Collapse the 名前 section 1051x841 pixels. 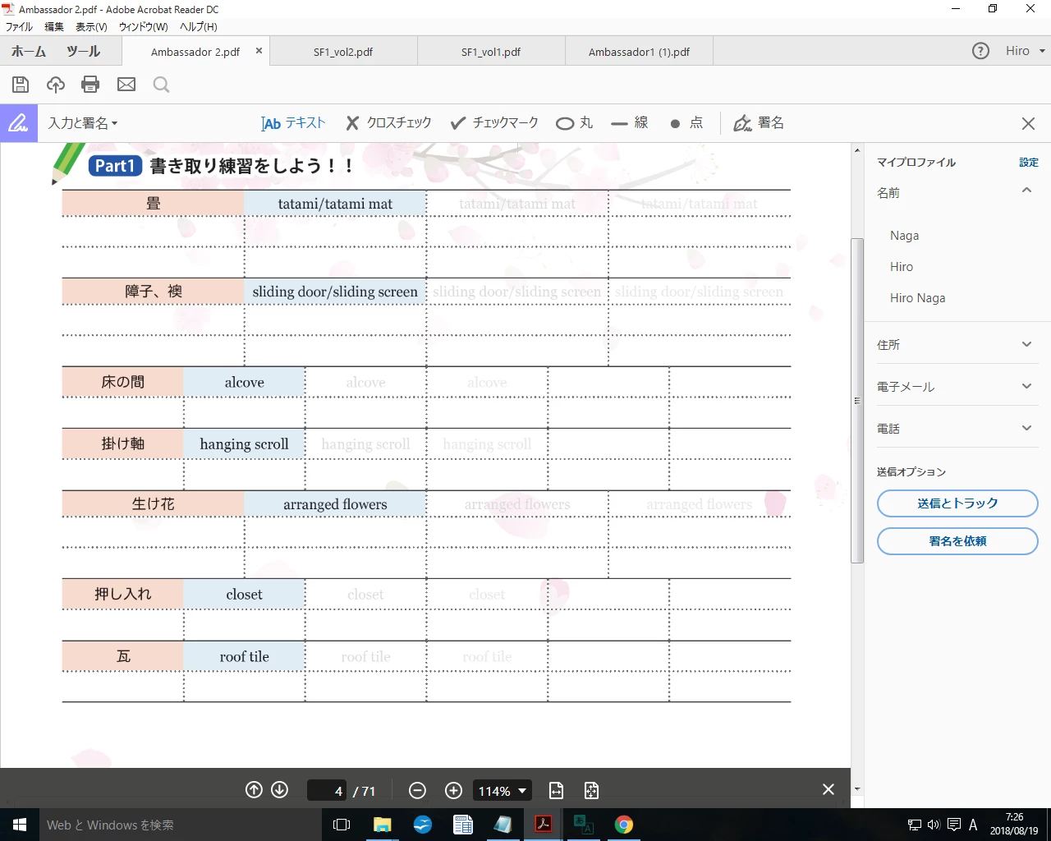(1026, 191)
